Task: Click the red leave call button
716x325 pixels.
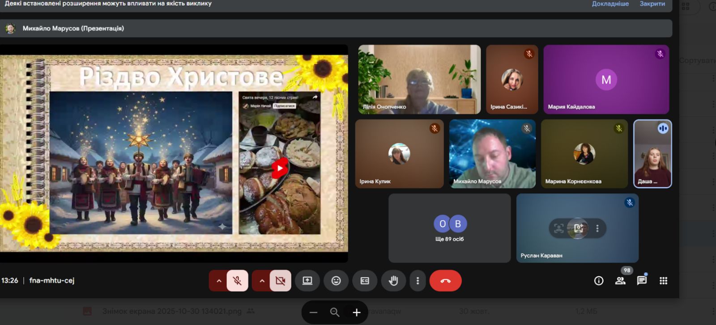Action: 445,281
